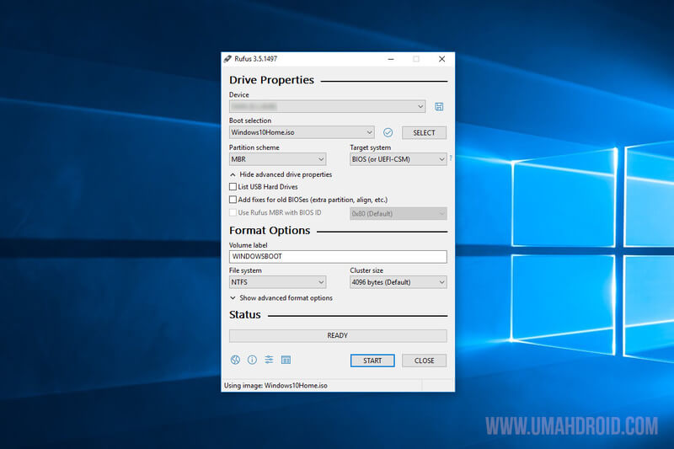Expand Show advanced format options

[281, 297]
